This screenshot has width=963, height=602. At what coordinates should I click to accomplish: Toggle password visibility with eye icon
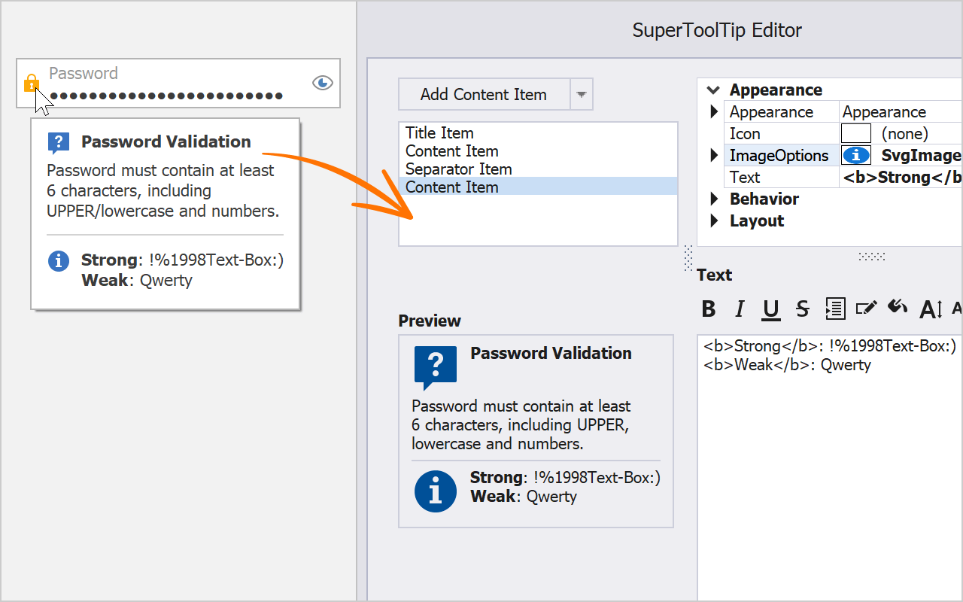click(322, 83)
